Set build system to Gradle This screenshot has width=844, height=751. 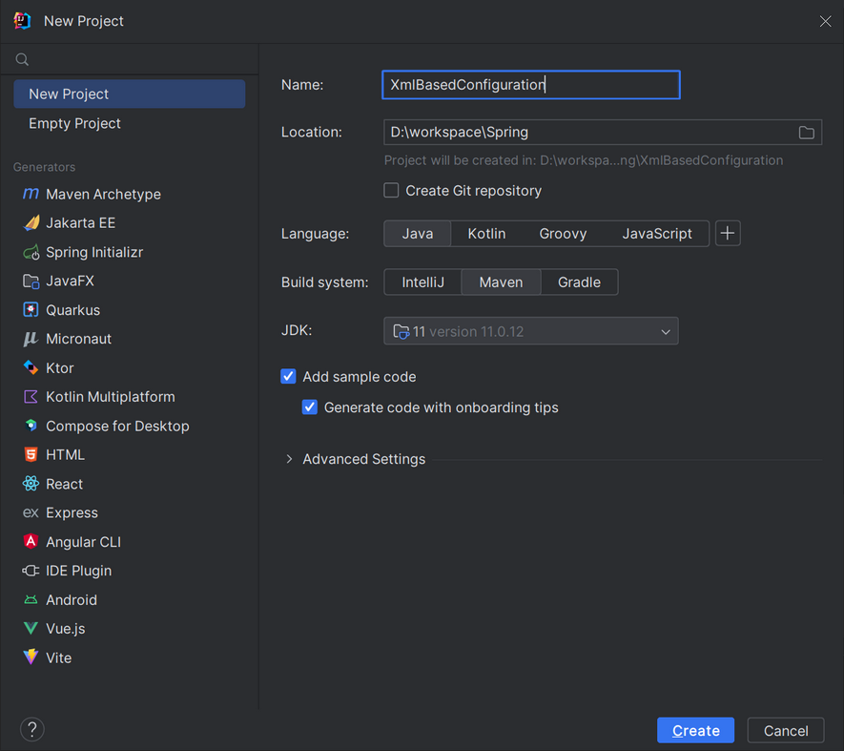click(x=579, y=282)
